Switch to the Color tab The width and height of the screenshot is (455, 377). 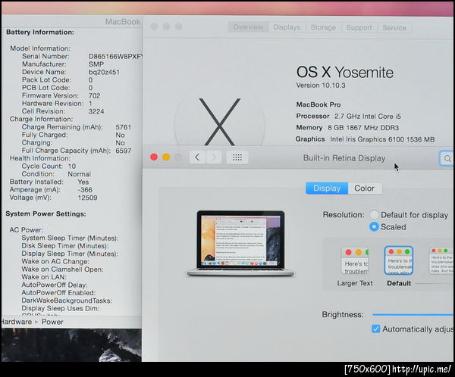tap(365, 188)
